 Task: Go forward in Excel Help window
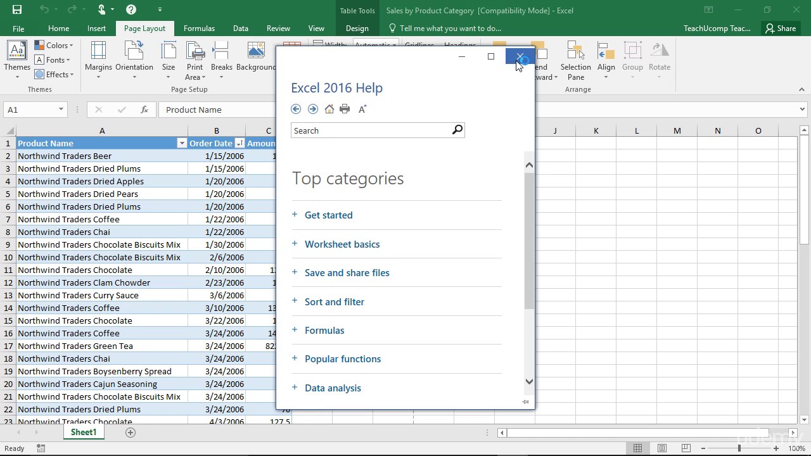pos(313,109)
